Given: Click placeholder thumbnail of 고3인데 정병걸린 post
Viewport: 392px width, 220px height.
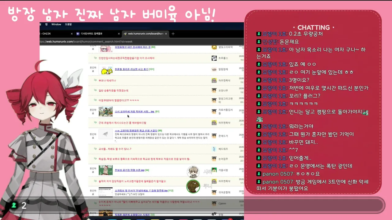Looking at the screenshot, I should (106, 134).
